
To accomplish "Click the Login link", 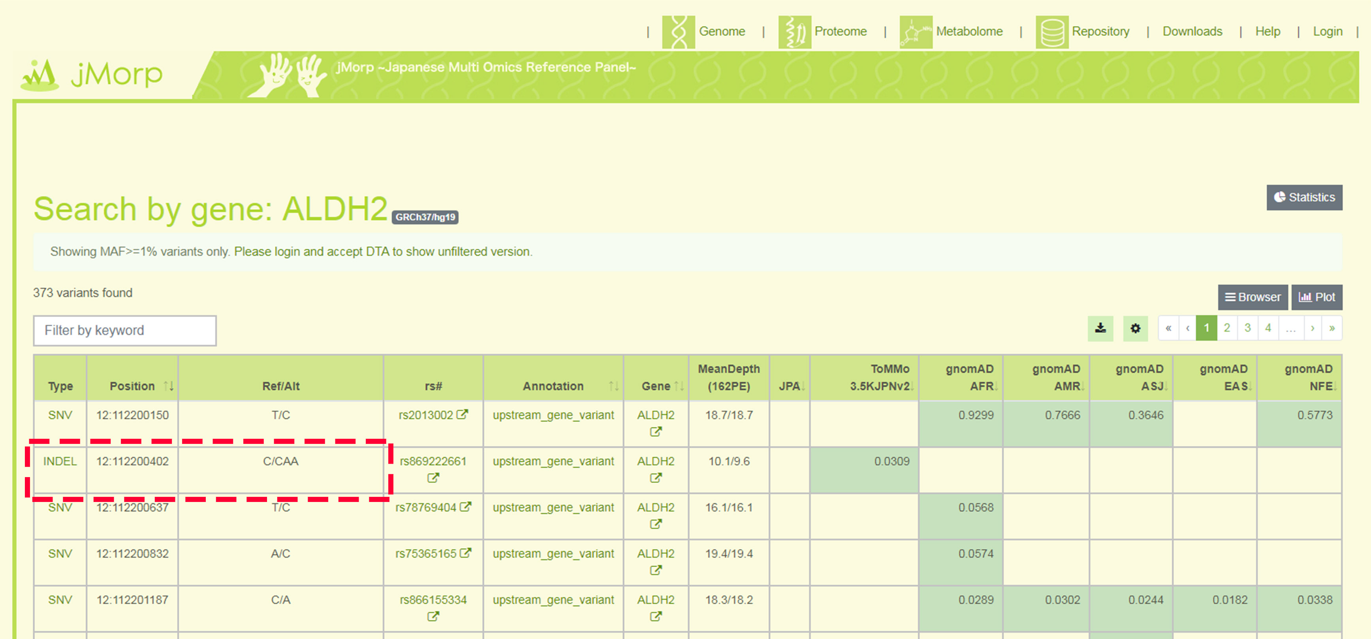I will pyautogui.click(x=1328, y=31).
